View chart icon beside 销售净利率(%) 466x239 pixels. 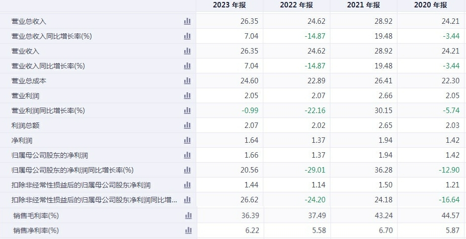pos(188,231)
